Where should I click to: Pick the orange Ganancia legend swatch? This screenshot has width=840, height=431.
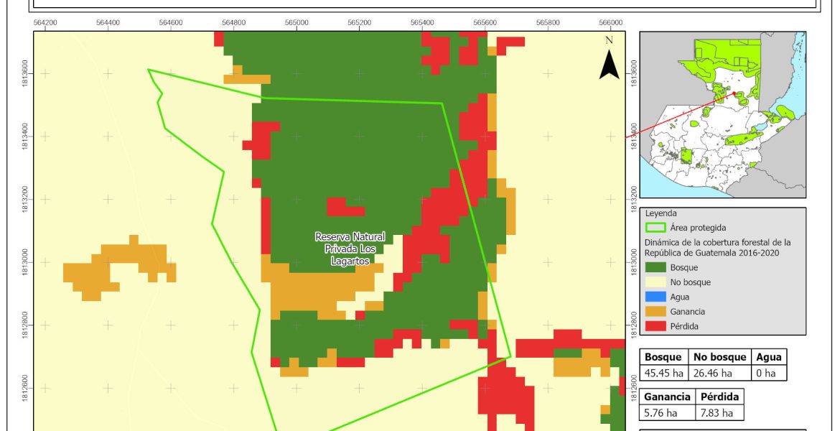pyautogui.click(x=655, y=312)
